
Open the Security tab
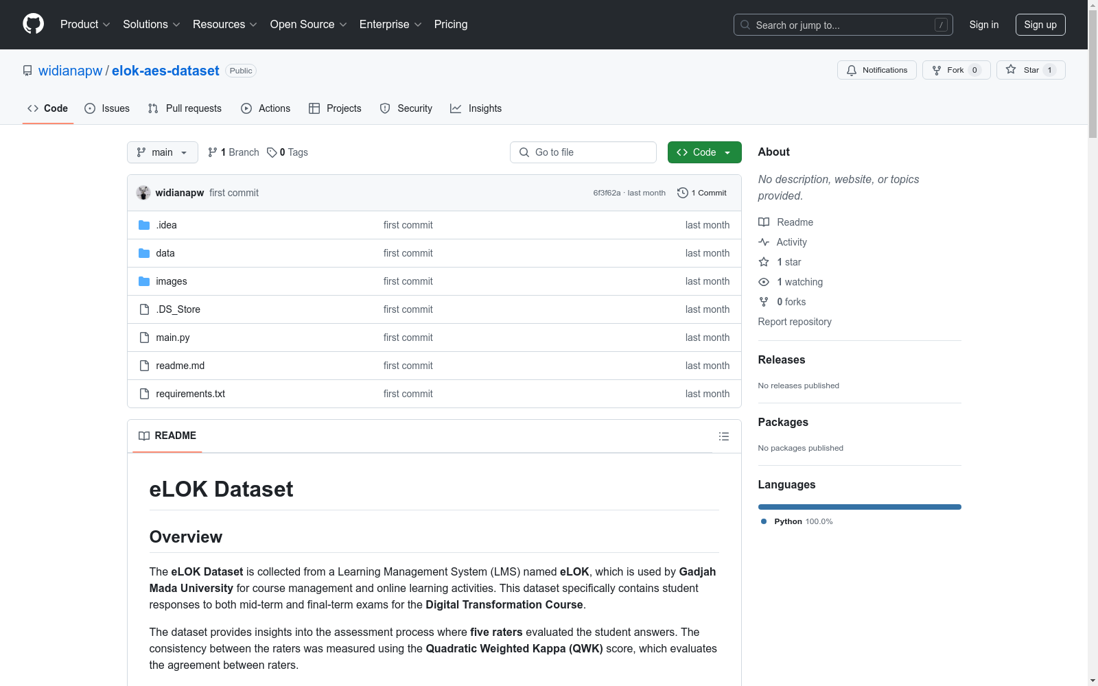[406, 108]
